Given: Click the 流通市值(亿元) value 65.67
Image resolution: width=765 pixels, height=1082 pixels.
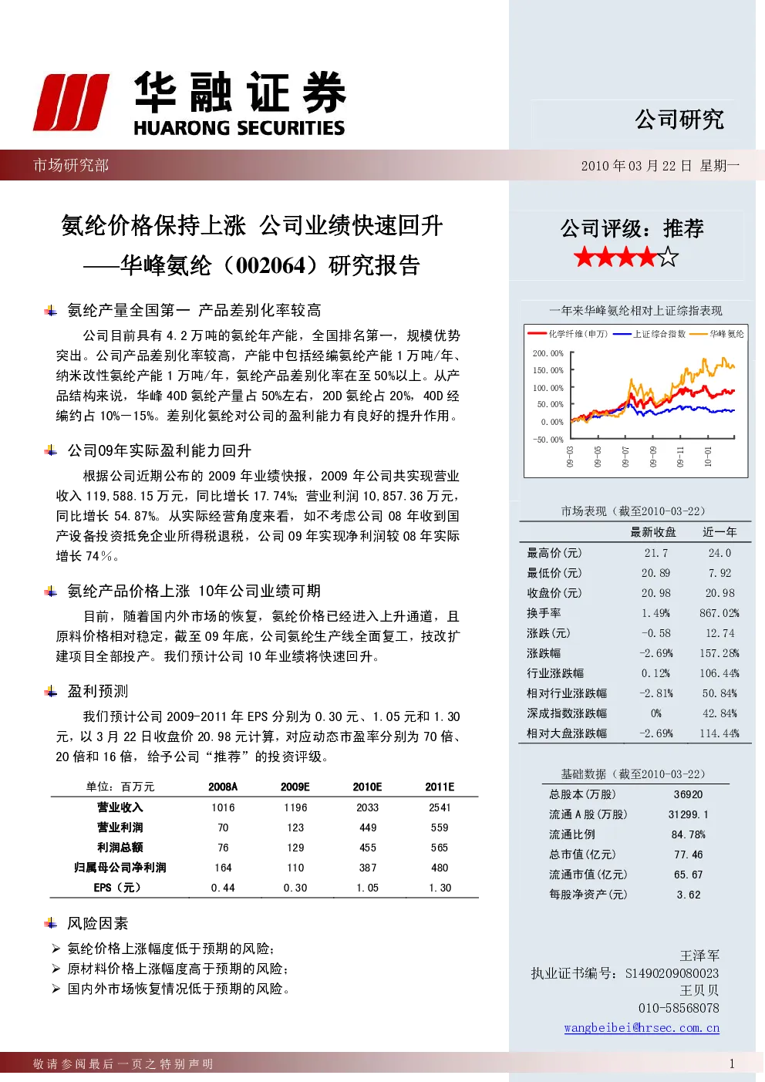Looking at the screenshot, I should click(x=689, y=875).
